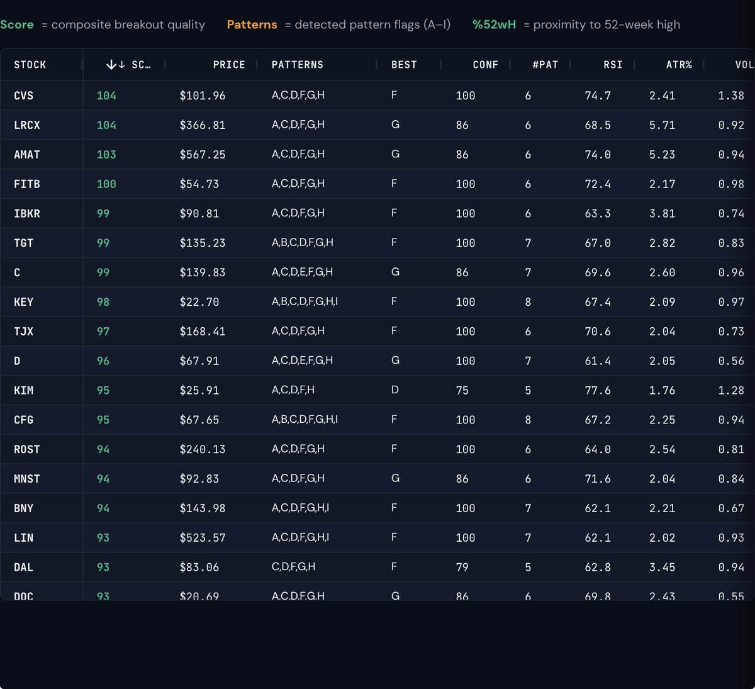Click the $139.83 price cell
This screenshot has height=689, width=755.
(x=203, y=272)
